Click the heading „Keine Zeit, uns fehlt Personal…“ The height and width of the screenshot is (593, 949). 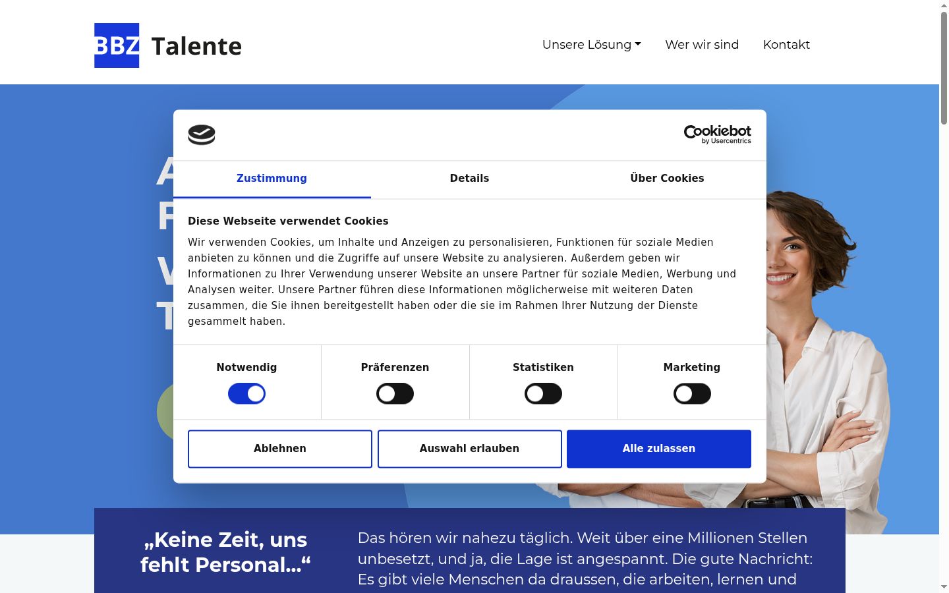(225, 552)
